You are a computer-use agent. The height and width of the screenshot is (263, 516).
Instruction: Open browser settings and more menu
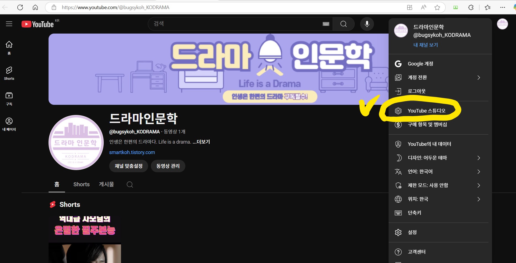coord(503,7)
